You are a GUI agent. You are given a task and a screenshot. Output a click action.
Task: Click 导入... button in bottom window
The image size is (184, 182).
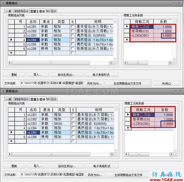[38, 166]
